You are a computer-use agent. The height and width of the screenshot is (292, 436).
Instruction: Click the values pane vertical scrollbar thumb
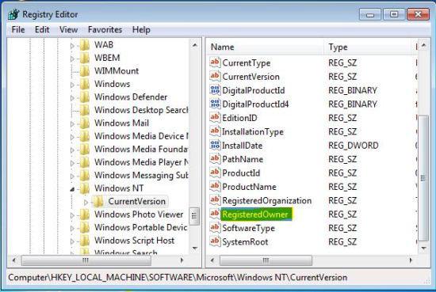tap(423, 178)
